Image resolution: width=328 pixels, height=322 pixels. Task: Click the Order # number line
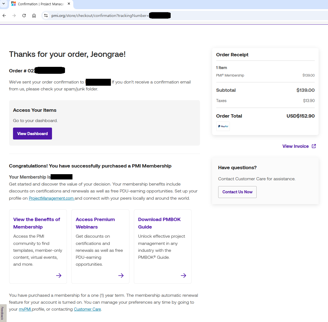click(37, 71)
